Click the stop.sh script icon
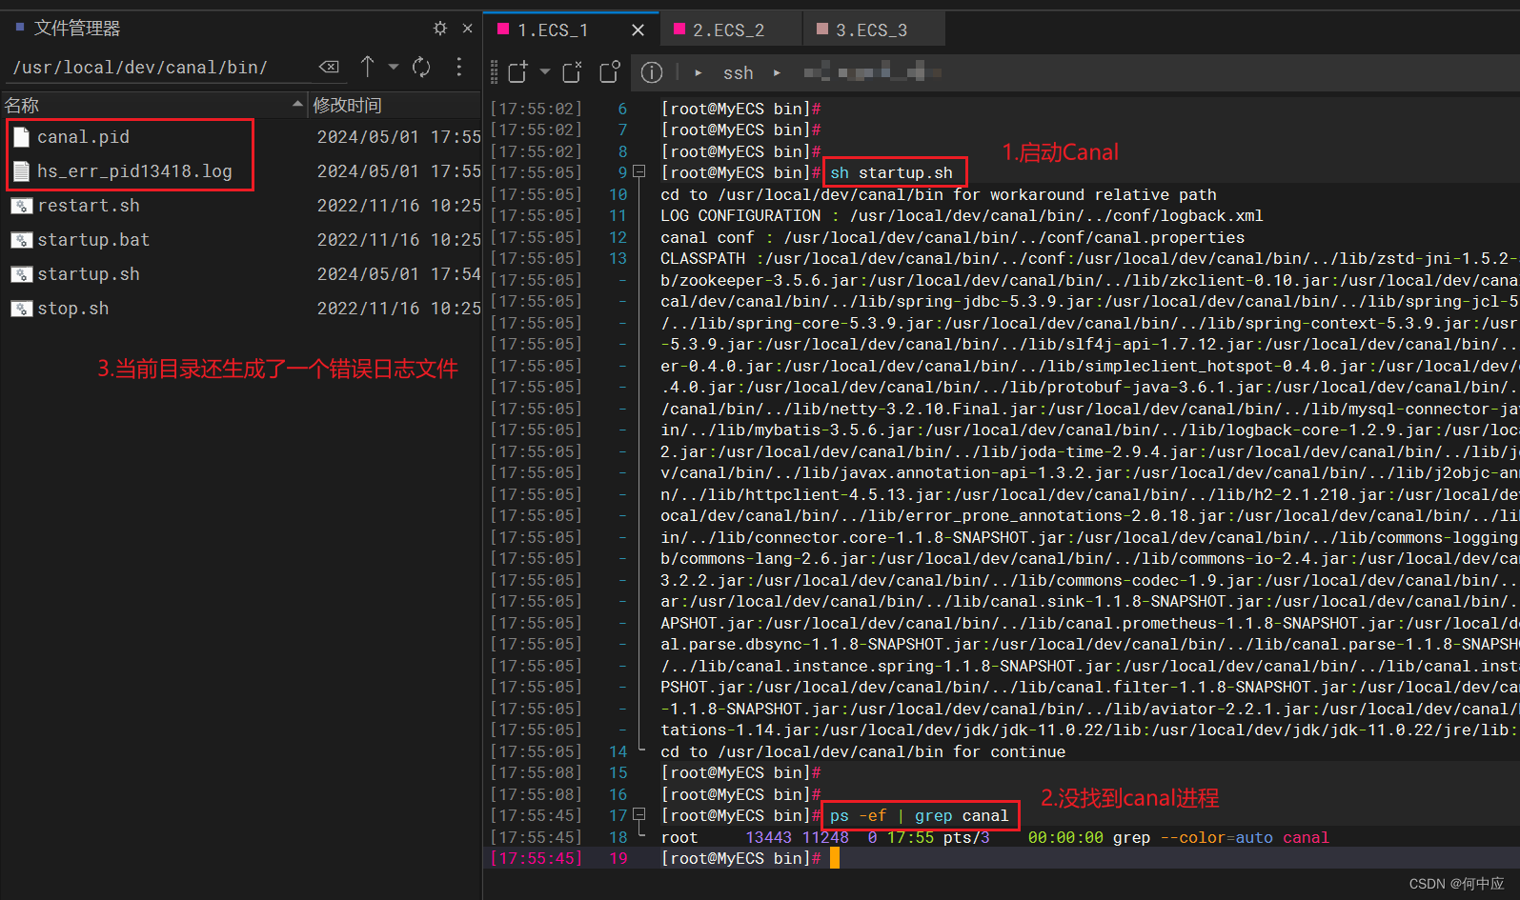Screen dimensions: 1520x900 [21, 309]
